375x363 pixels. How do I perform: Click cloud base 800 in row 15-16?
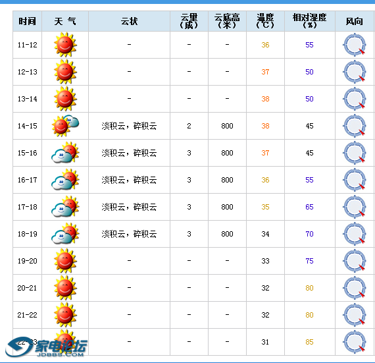click(x=227, y=153)
